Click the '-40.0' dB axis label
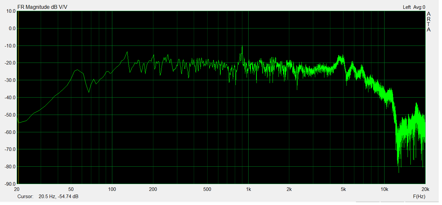 pyautogui.click(x=10, y=98)
